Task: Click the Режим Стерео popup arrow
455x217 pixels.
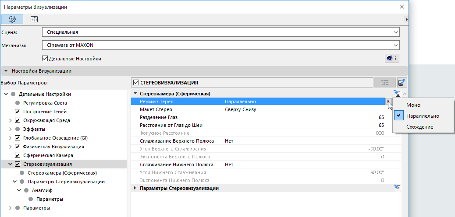Action: [388, 101]
